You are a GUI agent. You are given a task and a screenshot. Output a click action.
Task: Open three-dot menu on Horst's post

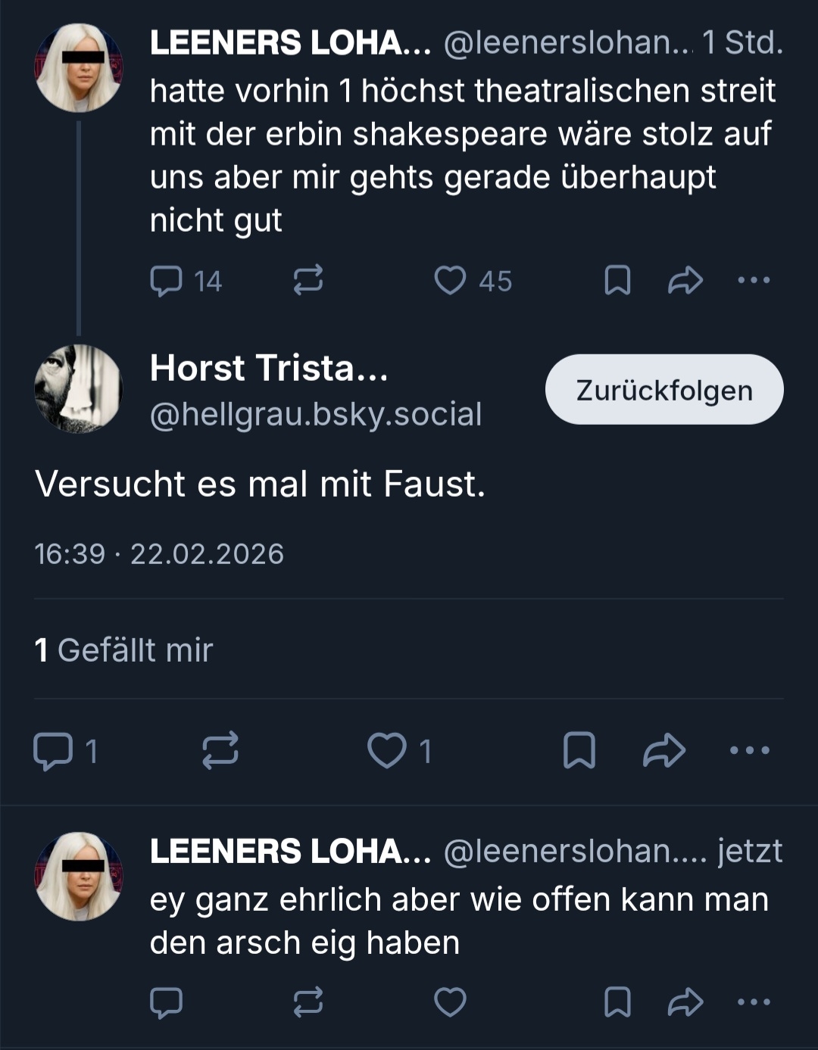pyautogui.click(x=749, y=751)
